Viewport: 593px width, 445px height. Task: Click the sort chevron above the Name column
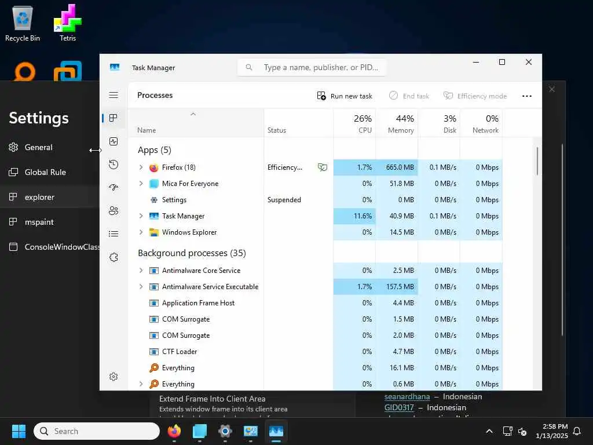pyautogui.click(x=193, y=114)
